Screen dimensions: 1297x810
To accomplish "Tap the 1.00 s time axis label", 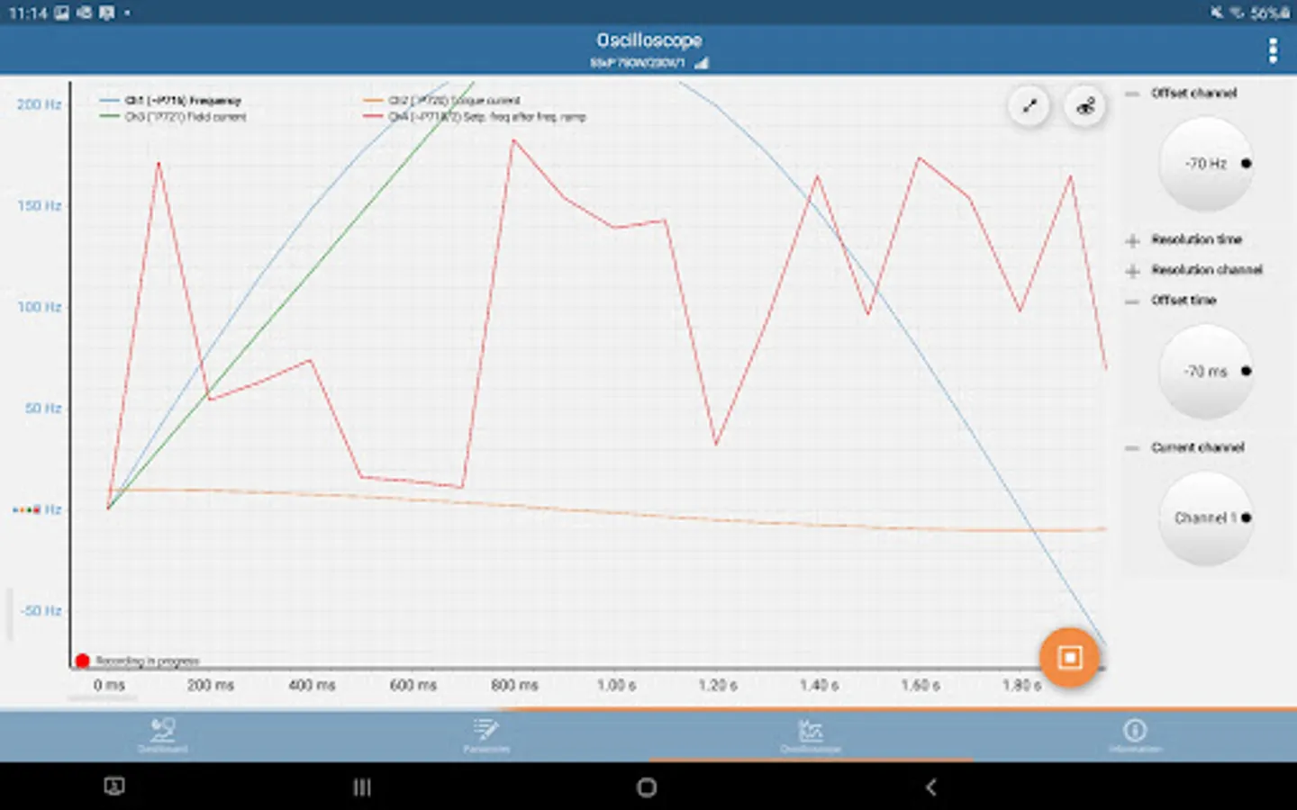I will (616, 685).
